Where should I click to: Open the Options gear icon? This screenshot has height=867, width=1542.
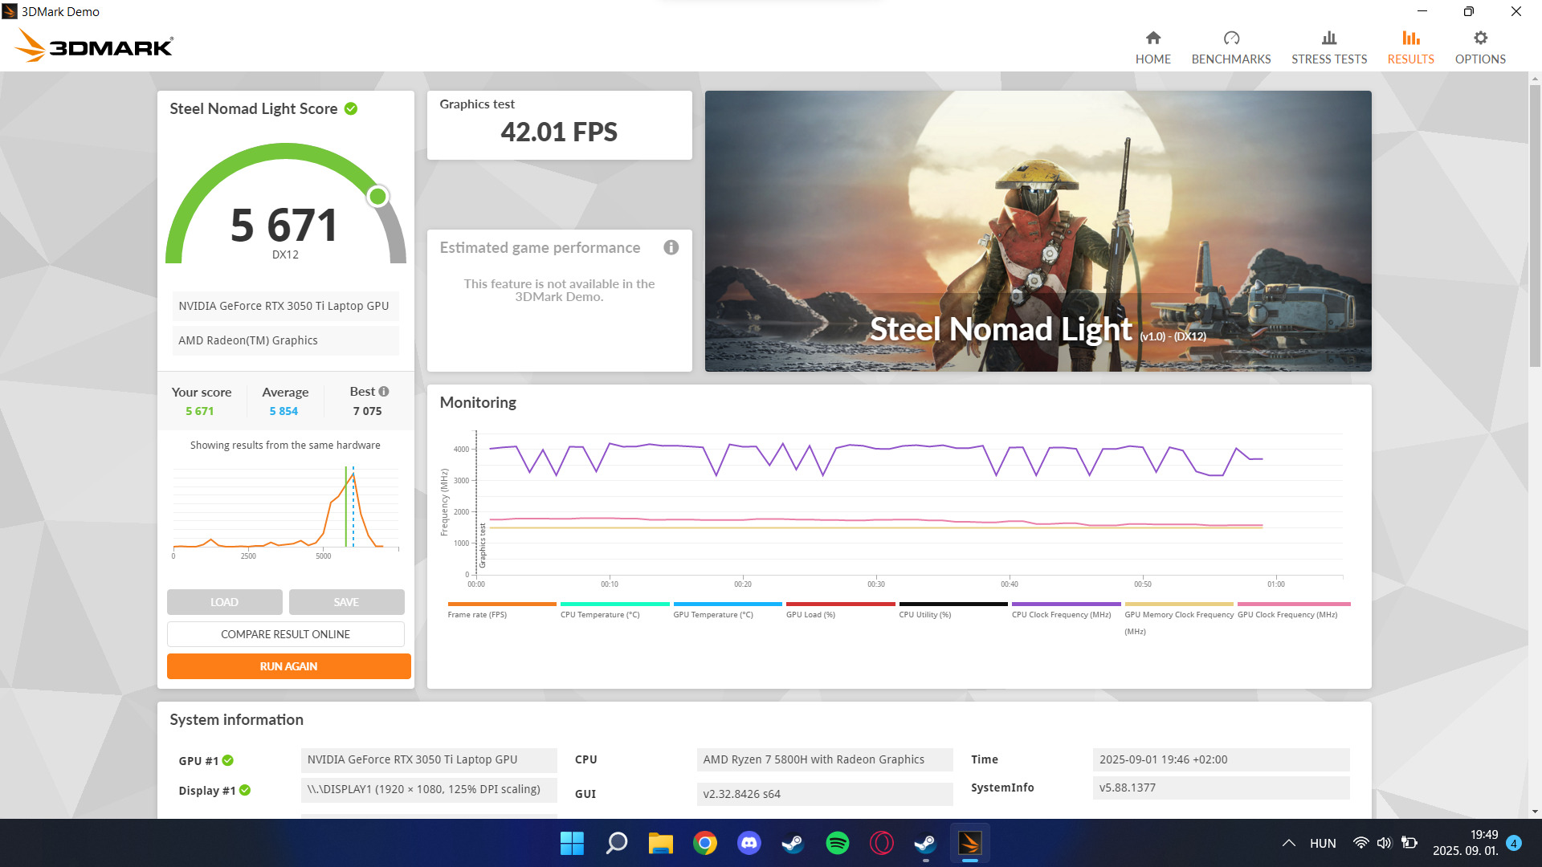coord(1479,39)
